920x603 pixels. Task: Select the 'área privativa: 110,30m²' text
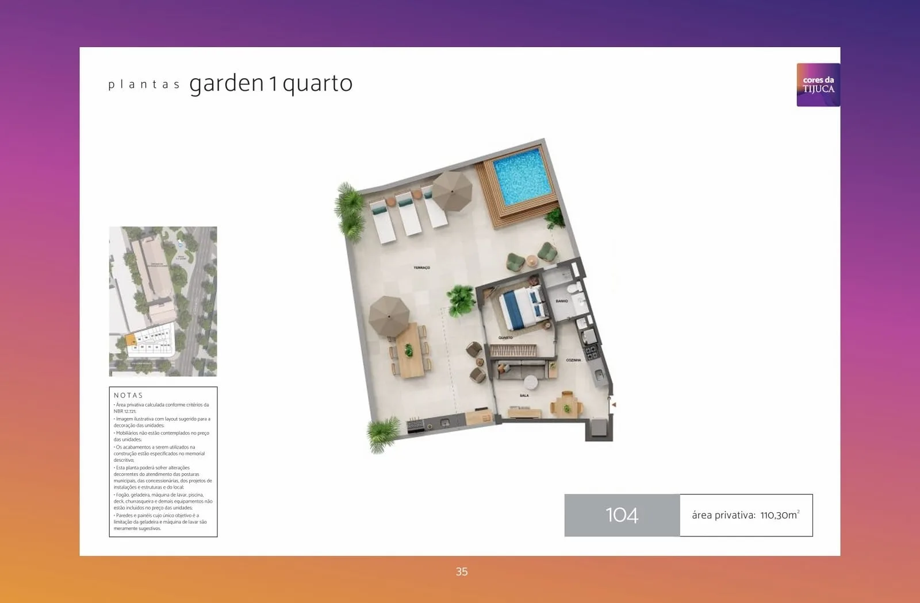click(746, 515)
